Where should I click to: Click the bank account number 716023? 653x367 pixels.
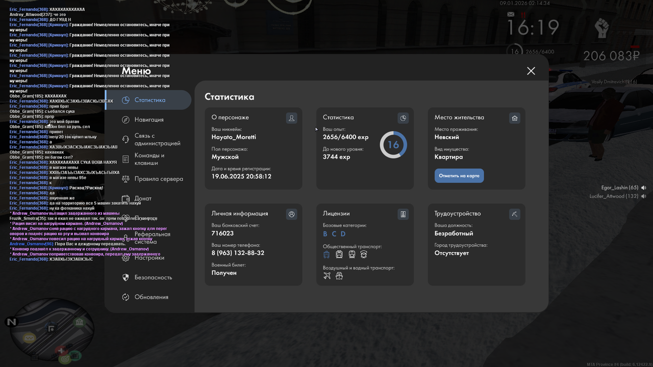point(222,233)
